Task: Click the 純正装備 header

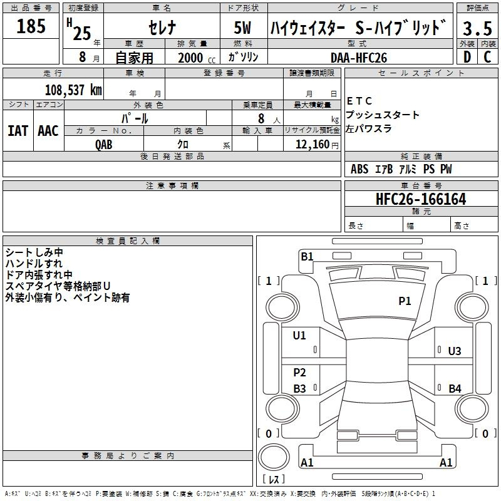Action: [421, 156]
